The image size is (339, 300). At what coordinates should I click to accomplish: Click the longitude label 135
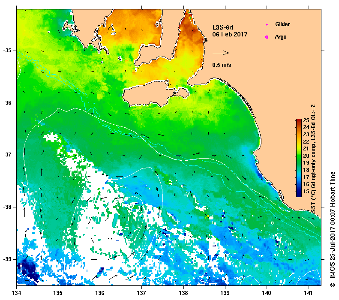pos(58,293)
